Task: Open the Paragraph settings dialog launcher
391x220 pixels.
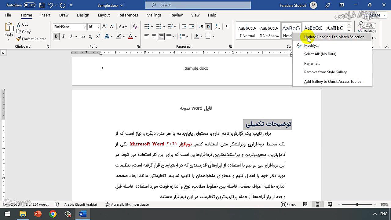Action: [x=230, y=46]
